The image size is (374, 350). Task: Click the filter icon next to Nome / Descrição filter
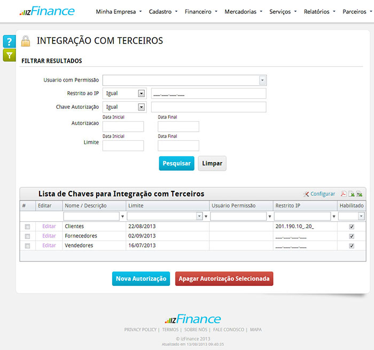coord(123,217)
